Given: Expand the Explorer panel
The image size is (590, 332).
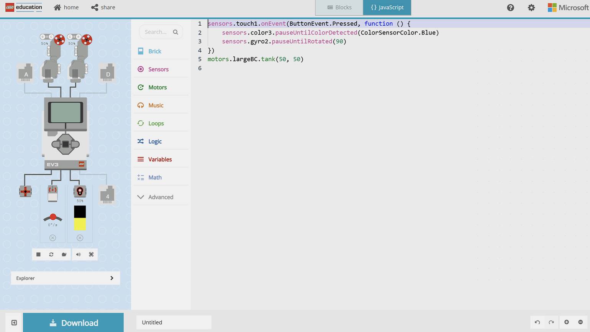Looking at the screenshot, I should tap(111, 278).
